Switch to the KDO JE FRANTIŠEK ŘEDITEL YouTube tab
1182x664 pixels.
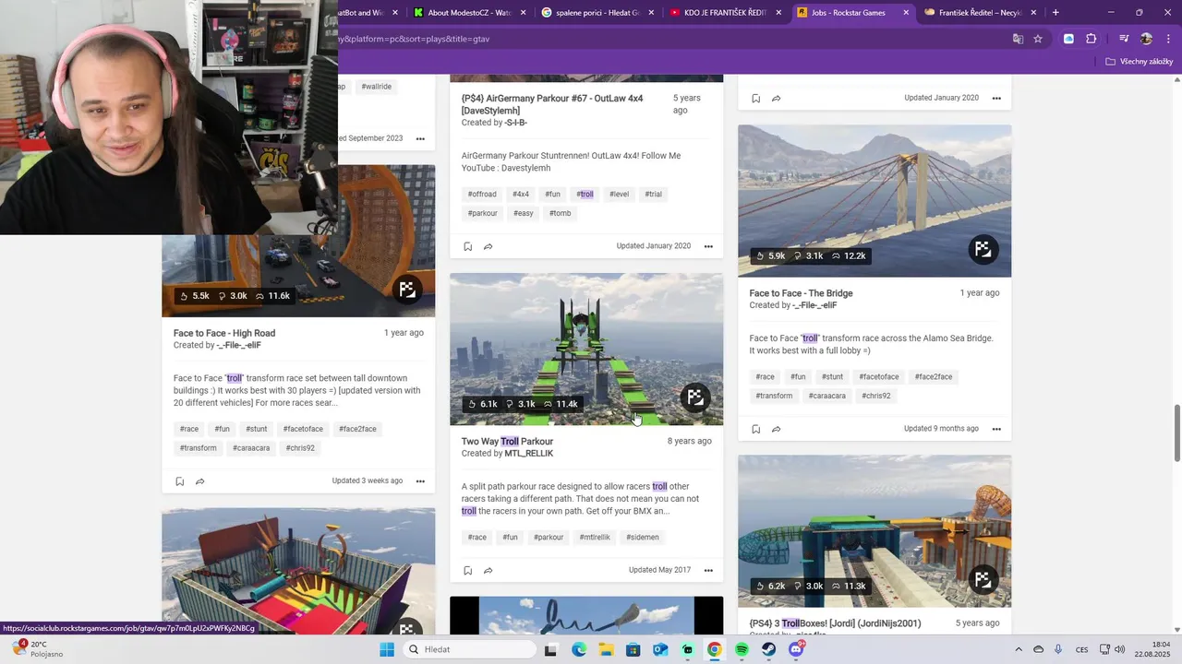[x=725, y=13]
